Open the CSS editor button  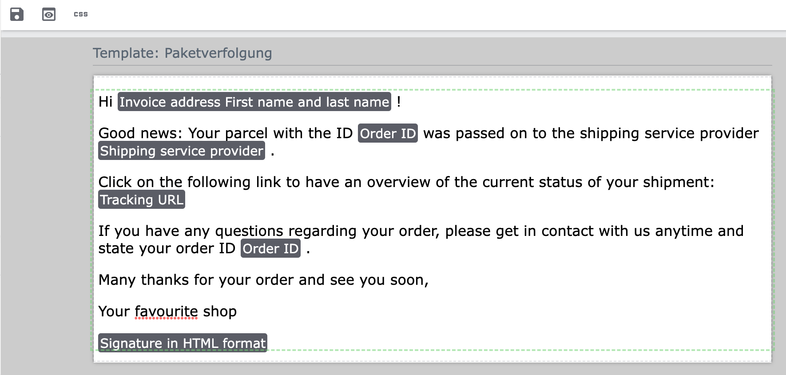click(81, 14)
